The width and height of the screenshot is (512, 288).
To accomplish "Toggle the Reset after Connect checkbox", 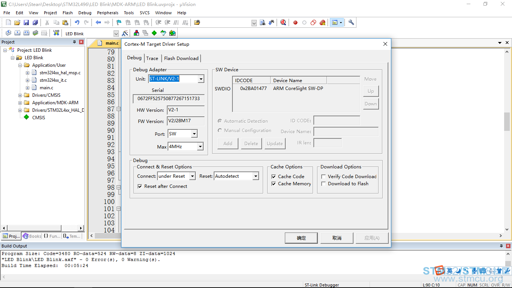I will point(140,186).
